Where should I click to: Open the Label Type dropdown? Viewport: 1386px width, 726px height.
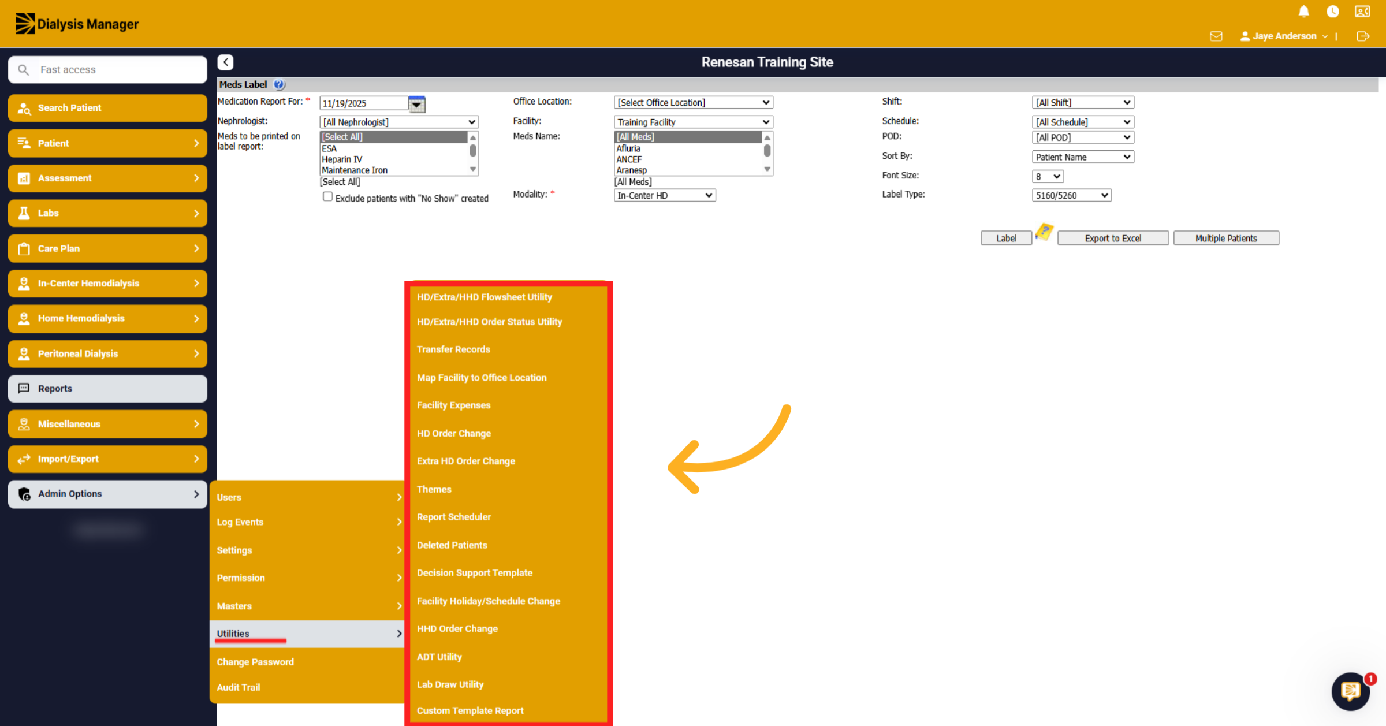(x=1072, y=195)
